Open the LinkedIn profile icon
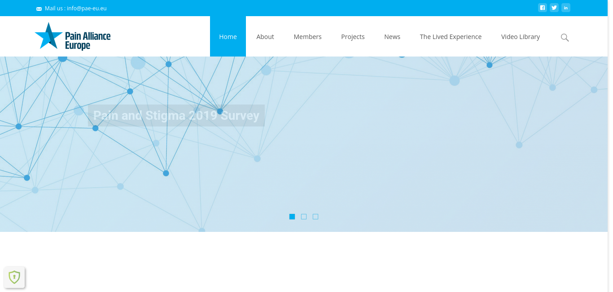This screenshot has width=613, height=292. (566, 8)
